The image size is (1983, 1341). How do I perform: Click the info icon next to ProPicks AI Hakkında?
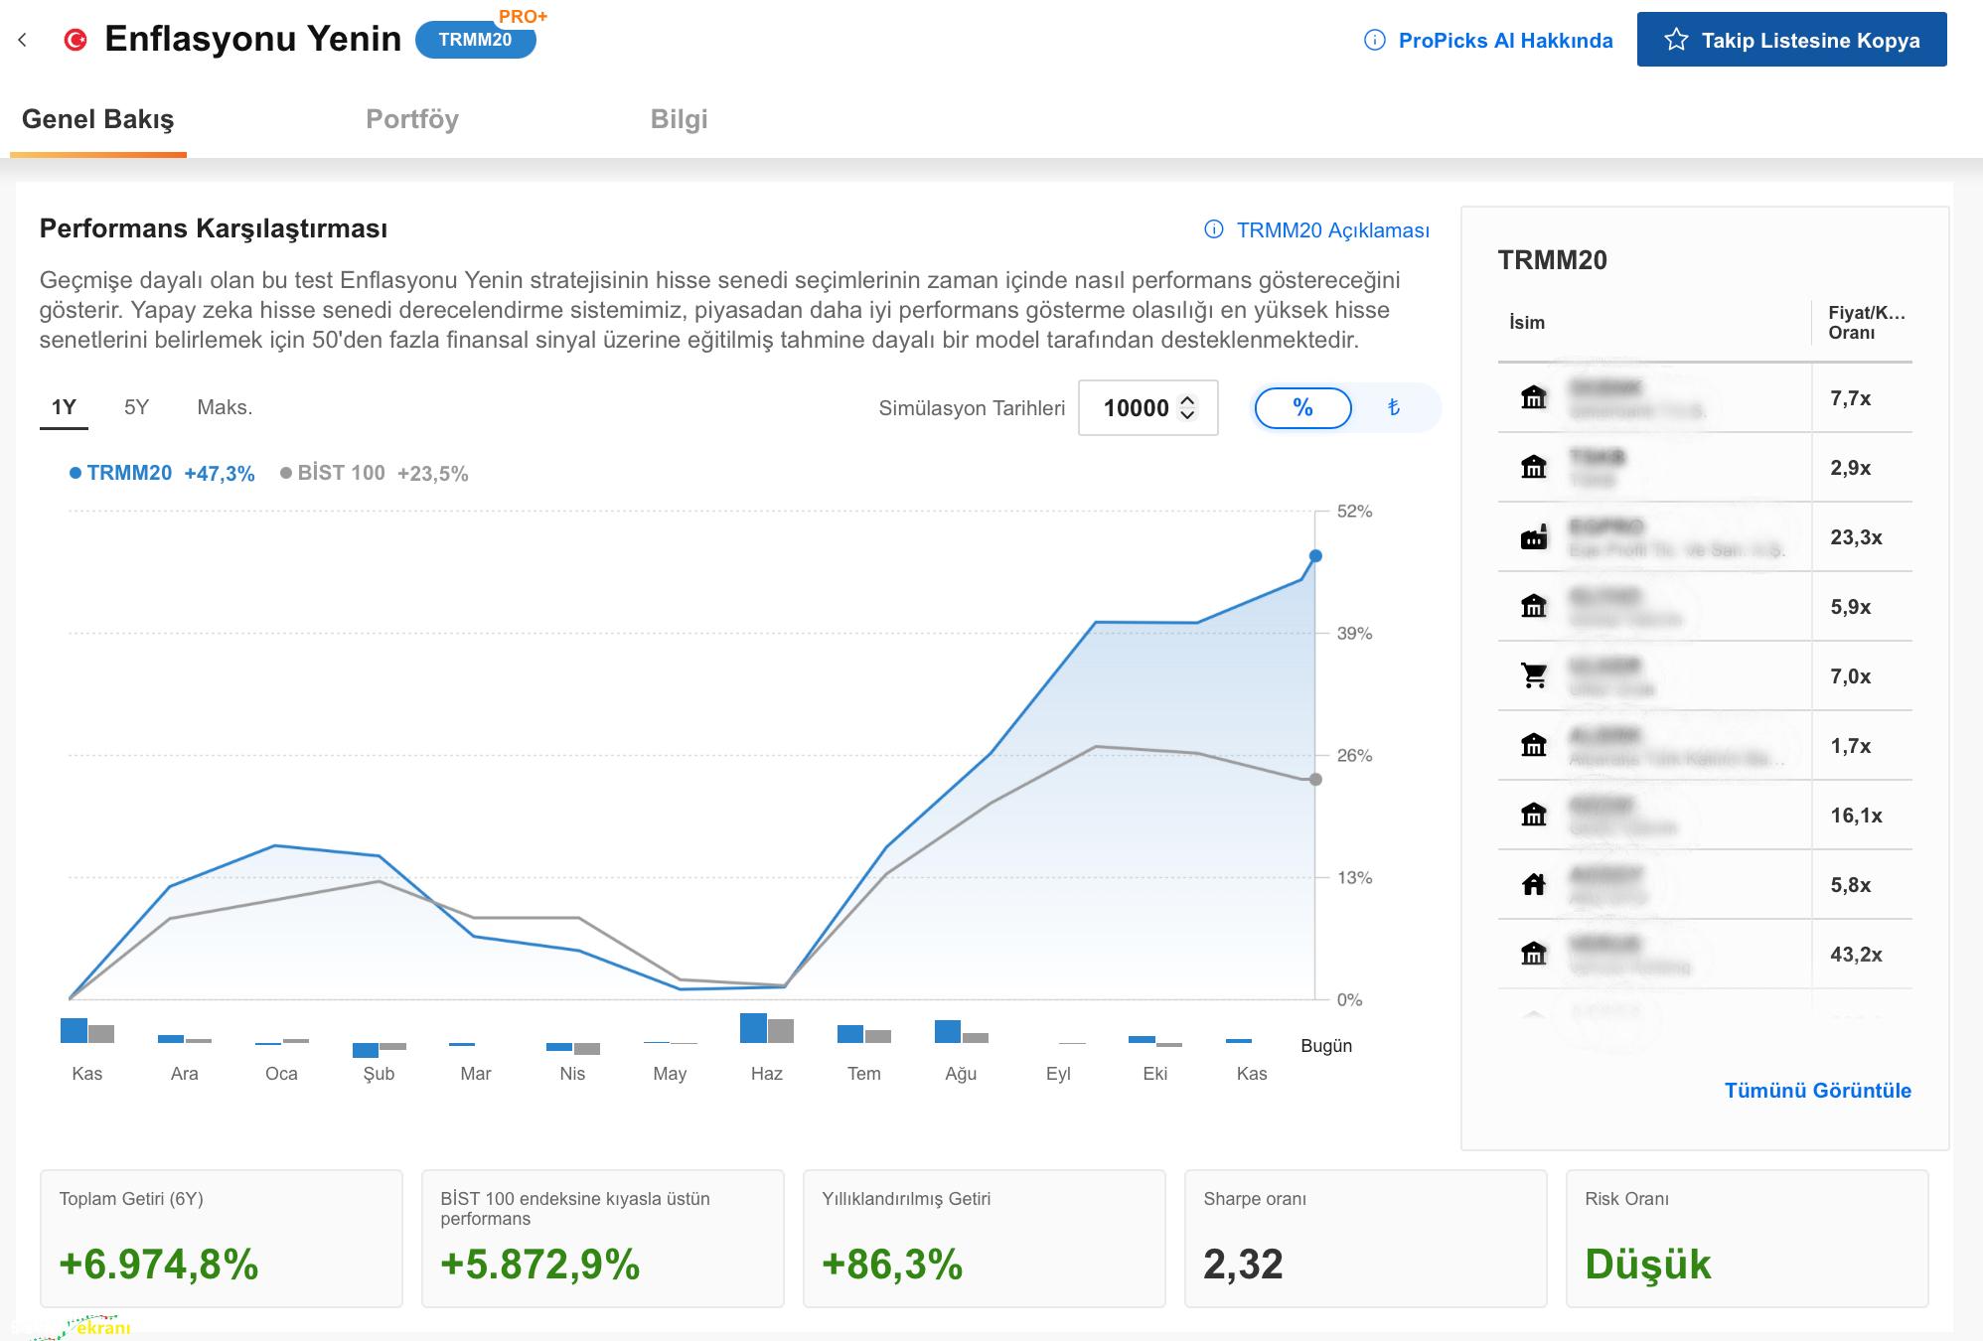1375,40
